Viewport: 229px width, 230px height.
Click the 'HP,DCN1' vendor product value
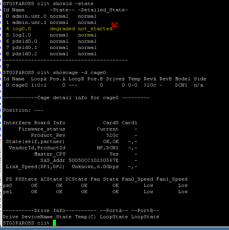point(108,148)
